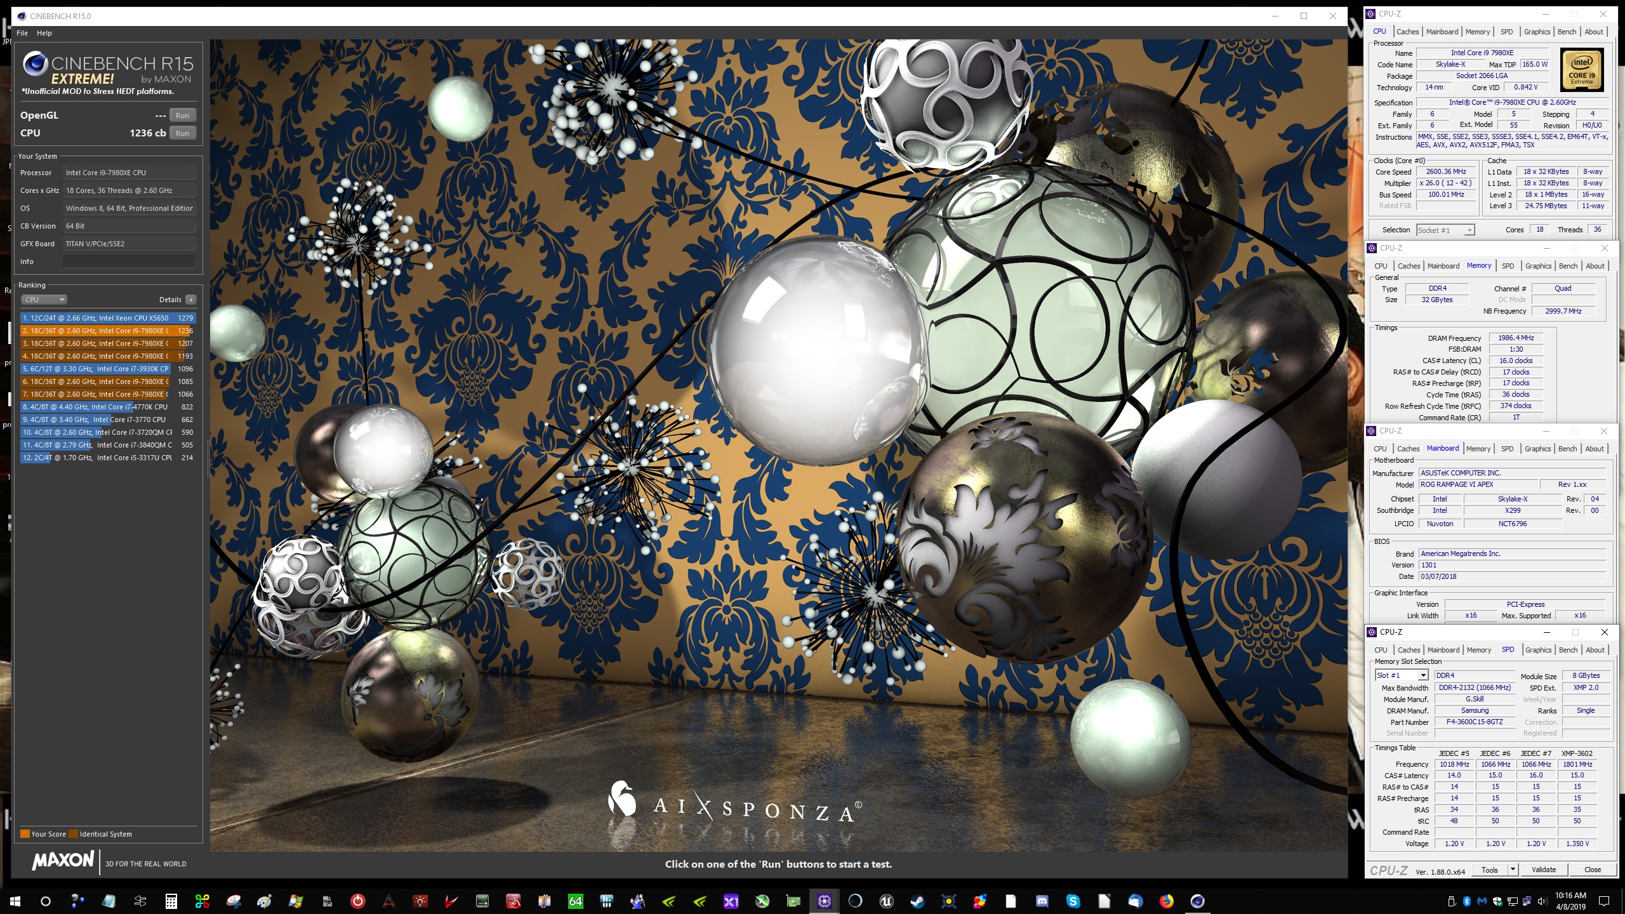Launch Firefox from the taskbar
The width and height of the screenshot is (1625, 914).
coord(1166,901)
